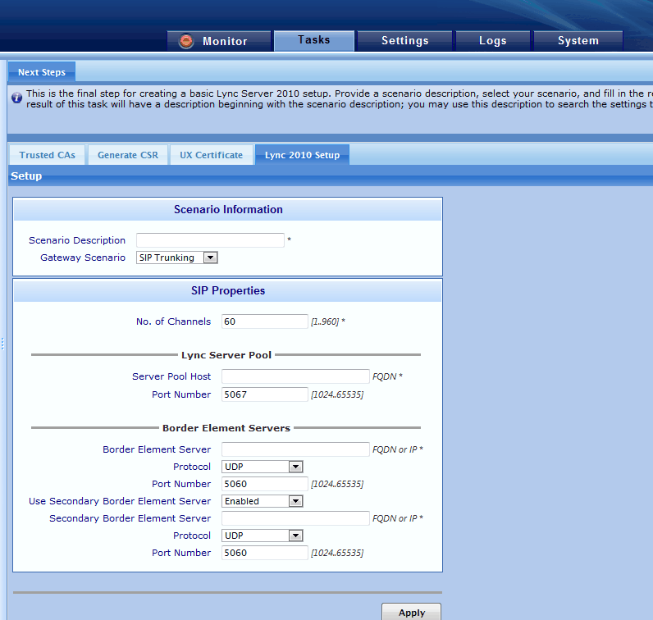Click the red Monitor status icon
The image size is (653, 620).
[x=186, y=41]
